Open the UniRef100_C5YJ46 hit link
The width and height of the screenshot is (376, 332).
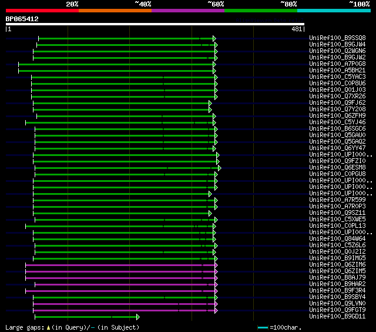[x=337, y=122]
